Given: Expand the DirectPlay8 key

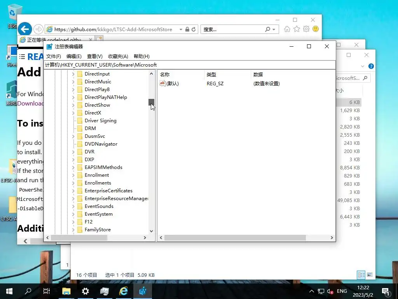Looking at the screenshot, I should tap(73, 90).
